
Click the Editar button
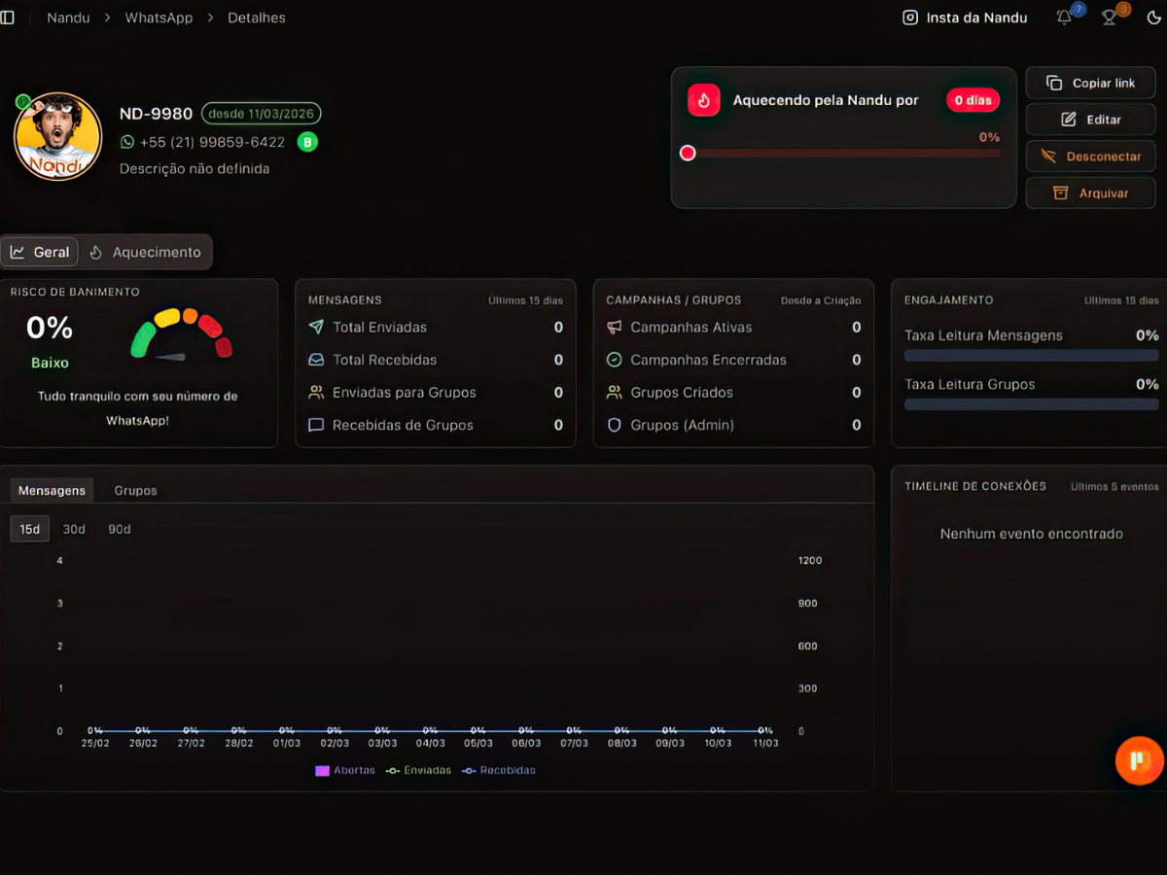[x=1091, y=120]
